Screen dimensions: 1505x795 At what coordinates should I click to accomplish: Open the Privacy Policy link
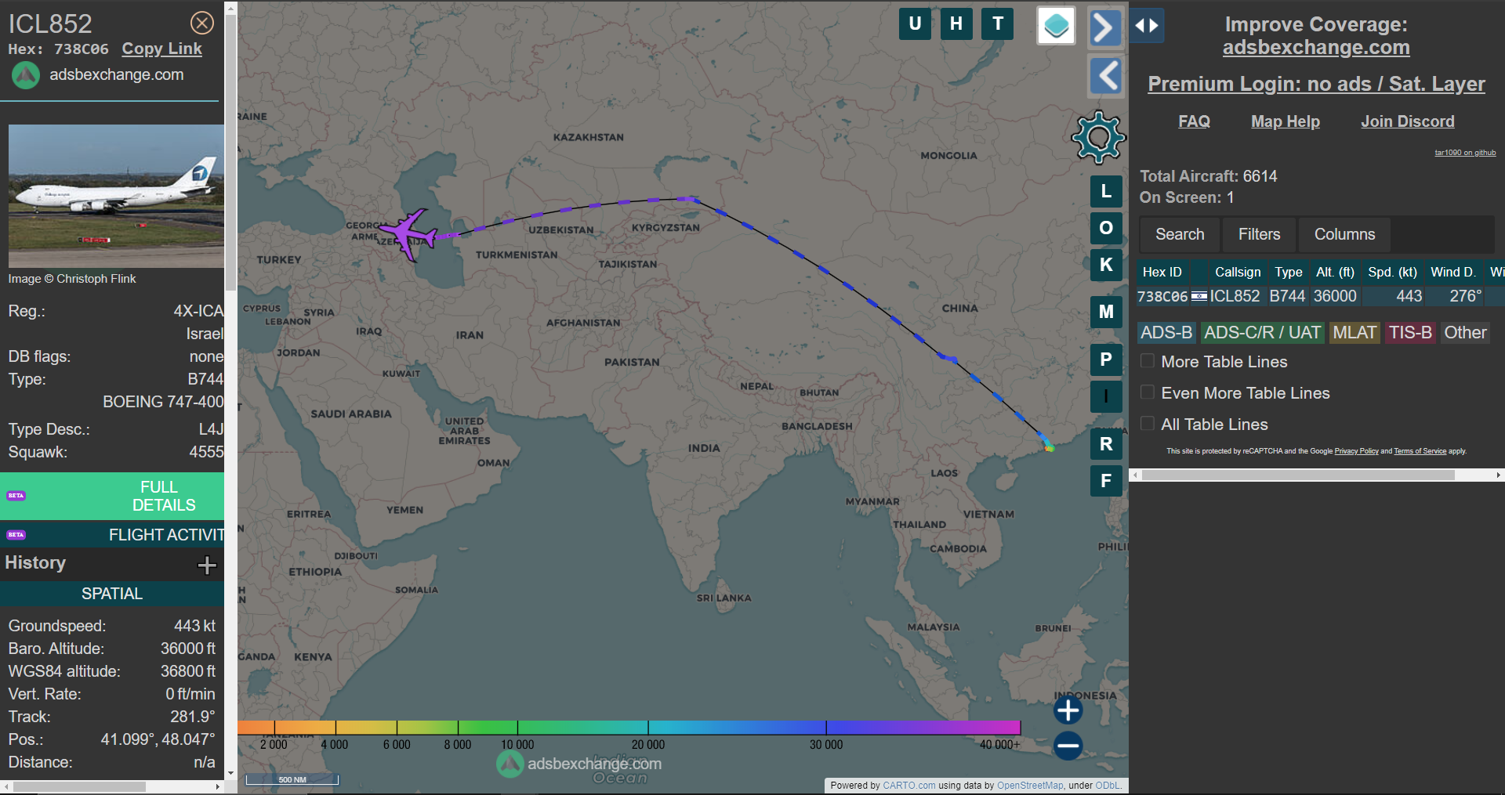tap(1356, 451)
